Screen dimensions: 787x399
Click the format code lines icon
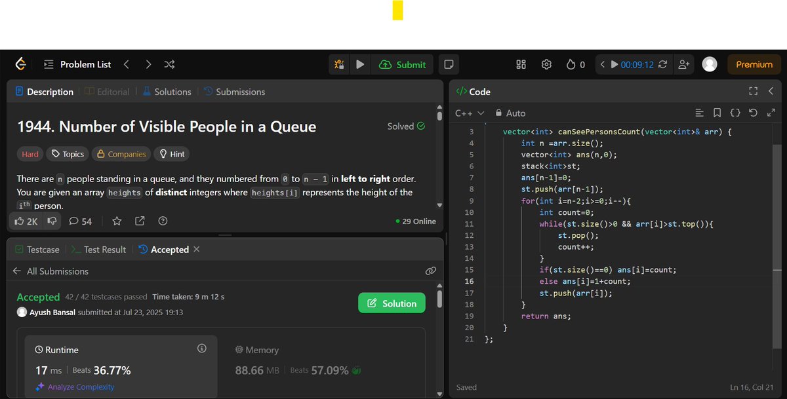click(x=700, y=113)
